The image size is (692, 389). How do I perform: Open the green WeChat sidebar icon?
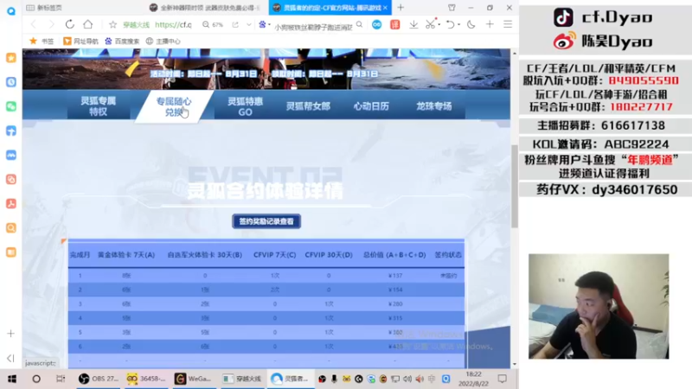click(11, 106)
